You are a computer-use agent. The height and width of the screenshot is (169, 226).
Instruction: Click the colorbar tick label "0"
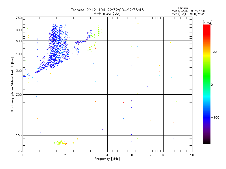[212, 85]
